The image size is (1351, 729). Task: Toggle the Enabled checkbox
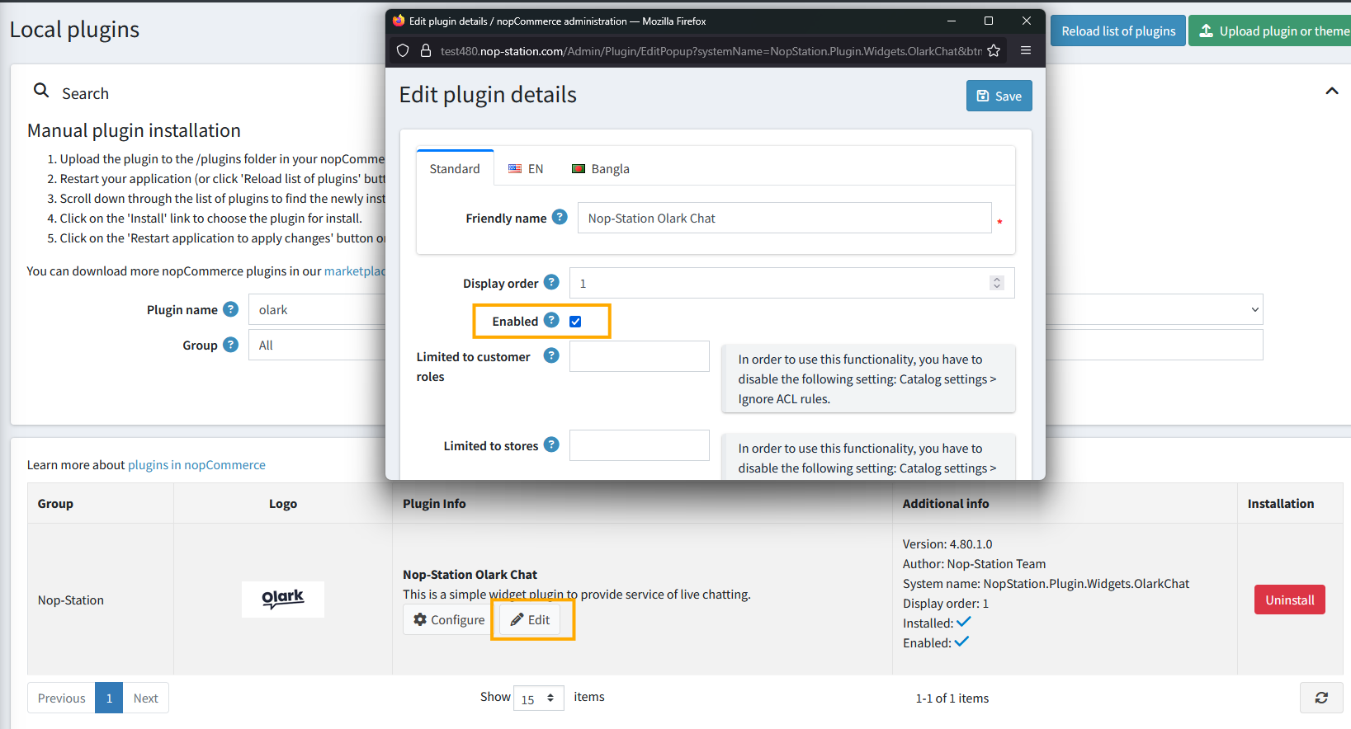coord(575,322)
